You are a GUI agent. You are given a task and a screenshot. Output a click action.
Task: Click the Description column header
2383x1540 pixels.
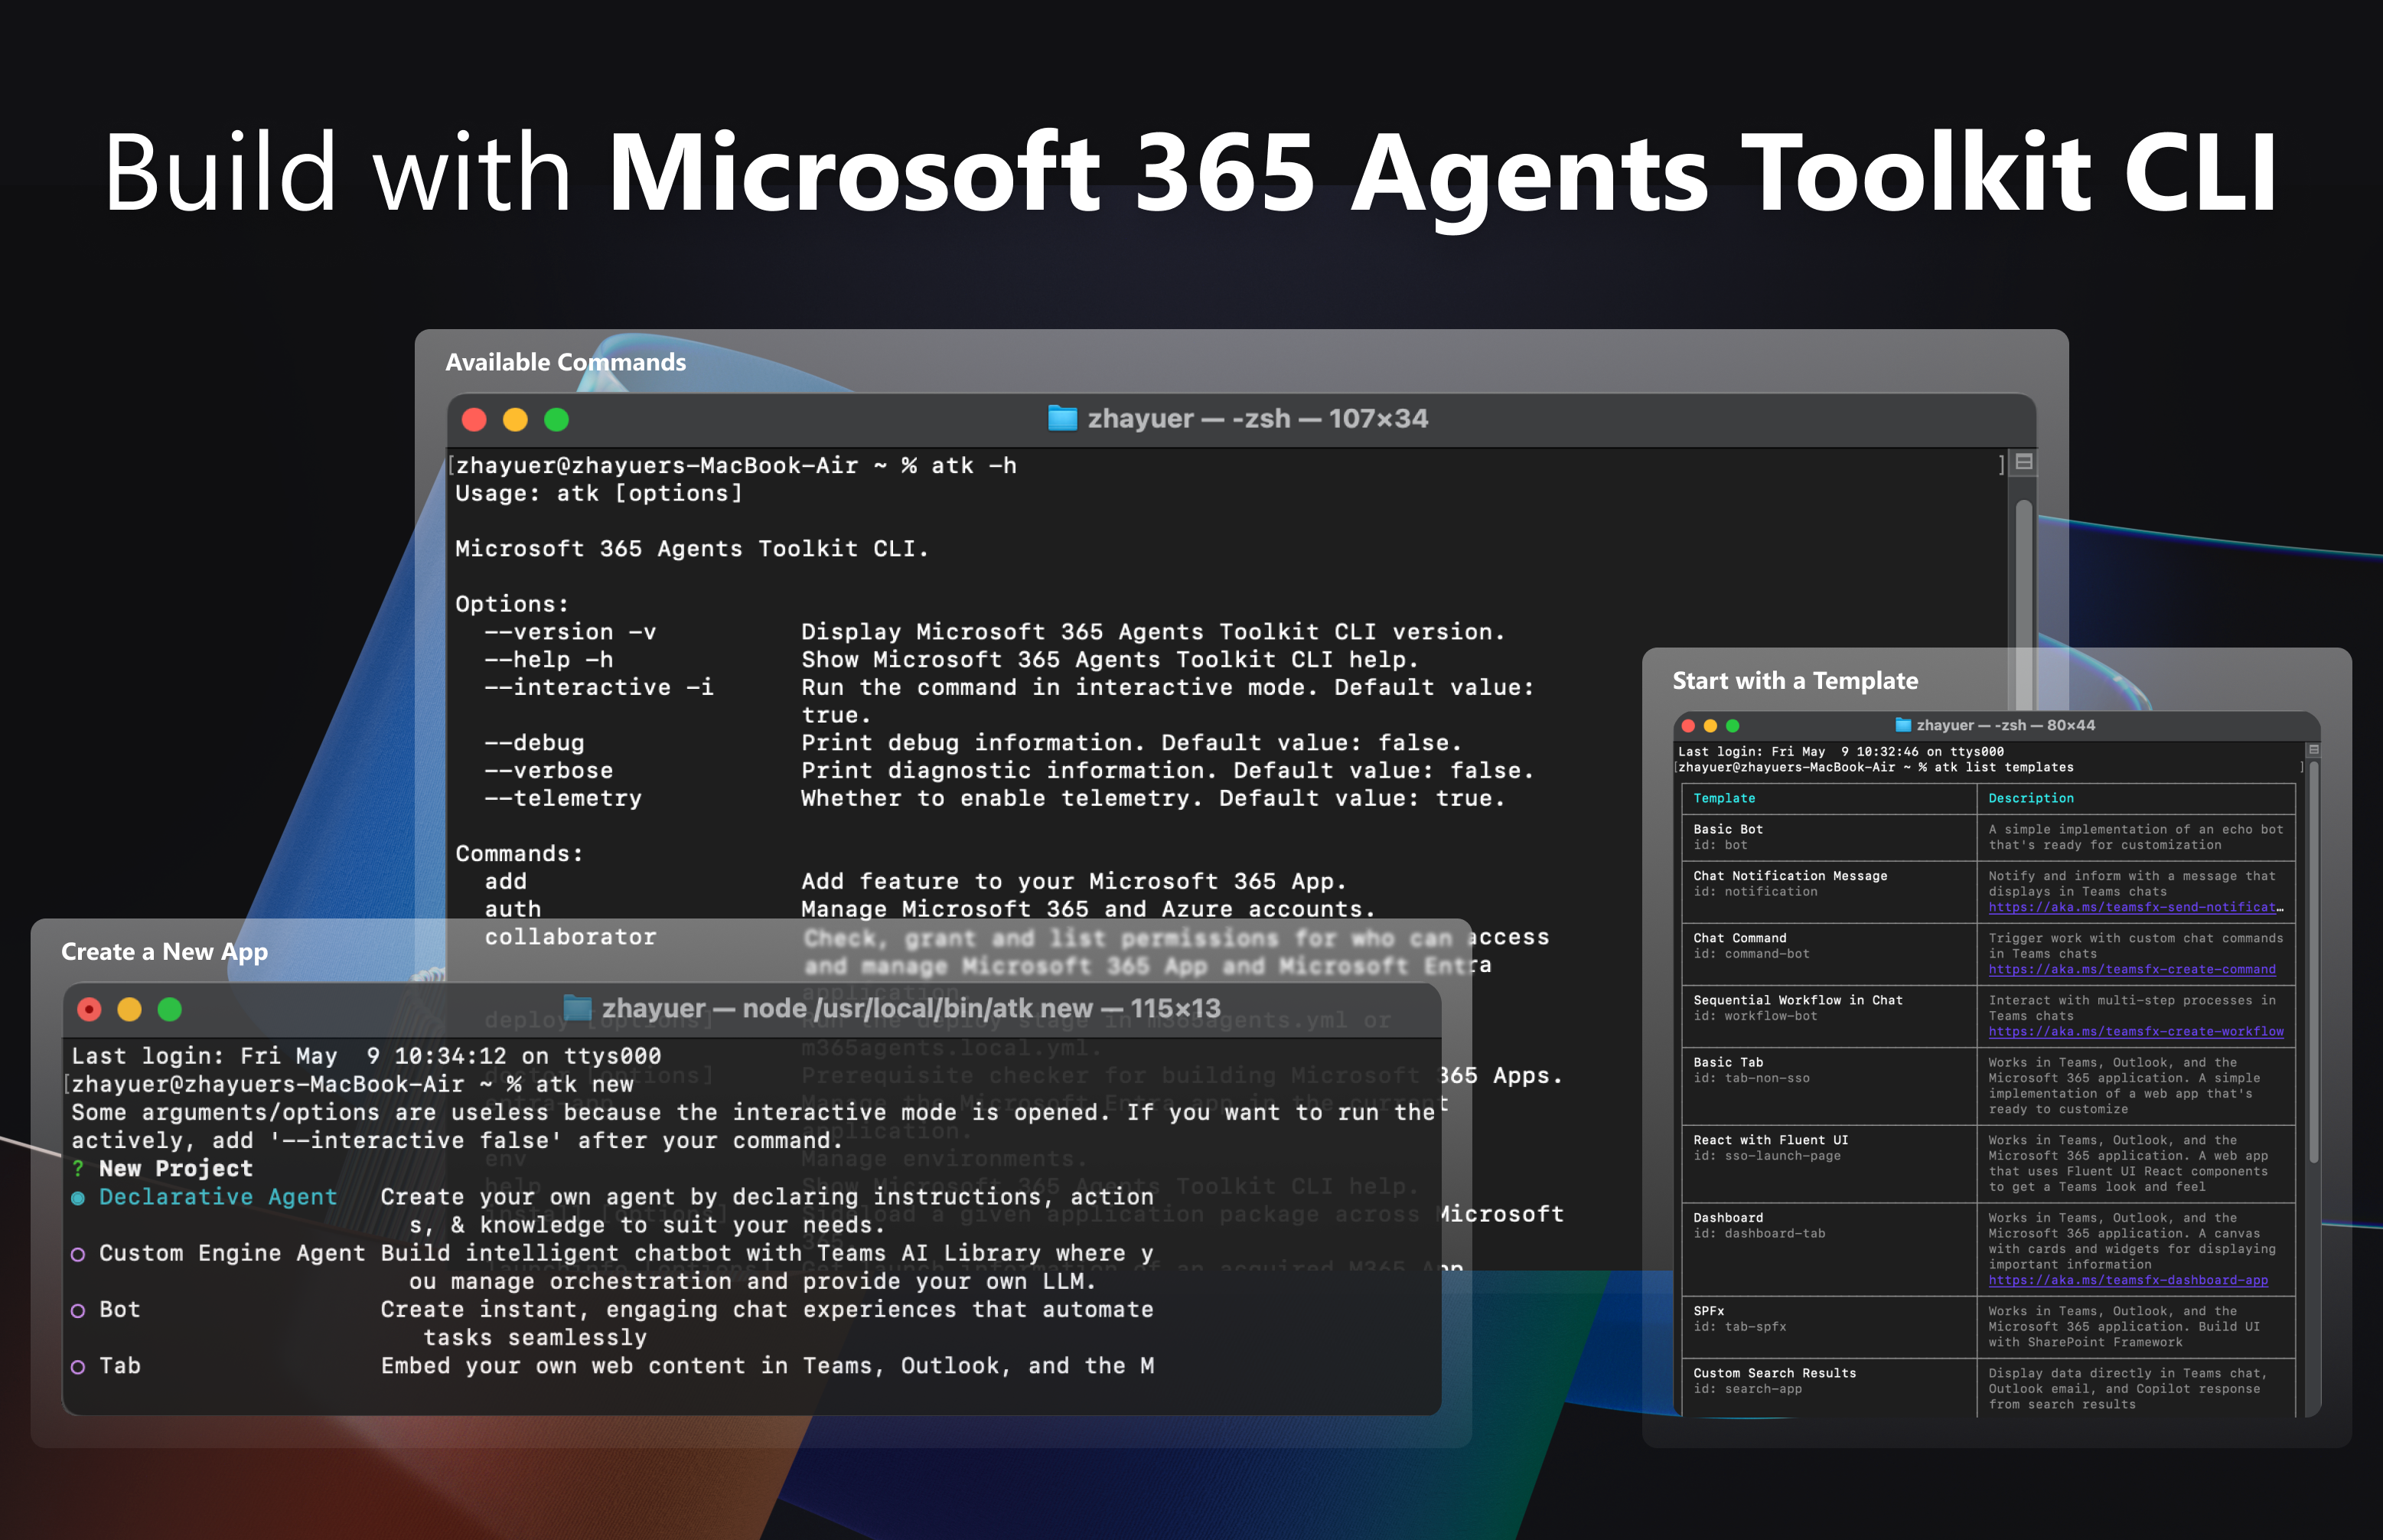[x=2030, y=798]
